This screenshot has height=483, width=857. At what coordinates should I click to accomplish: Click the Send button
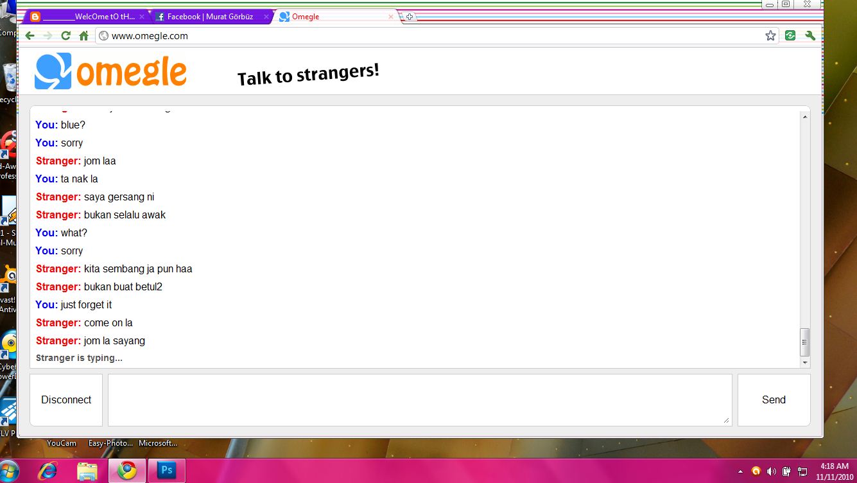[774, 400]
